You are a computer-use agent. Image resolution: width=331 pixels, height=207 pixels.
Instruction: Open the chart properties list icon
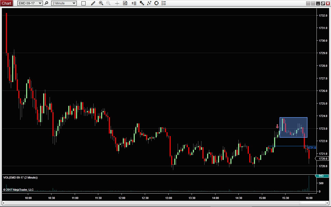pos(163,3)
